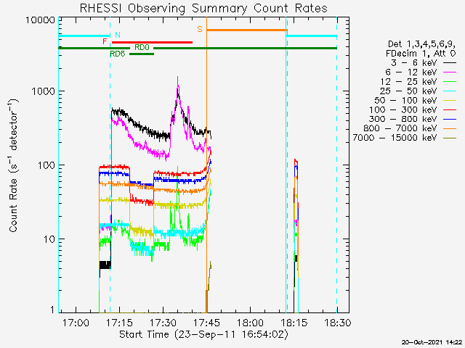The height and width of the screenshot is (348, 465).
Task: Click the orange 'S' flag label
Action: (200, 29)
